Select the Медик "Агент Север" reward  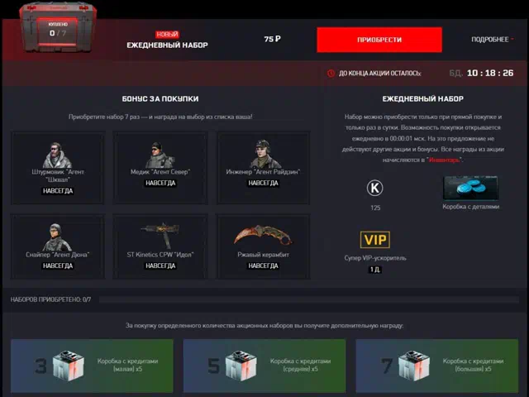click(160, 168)
